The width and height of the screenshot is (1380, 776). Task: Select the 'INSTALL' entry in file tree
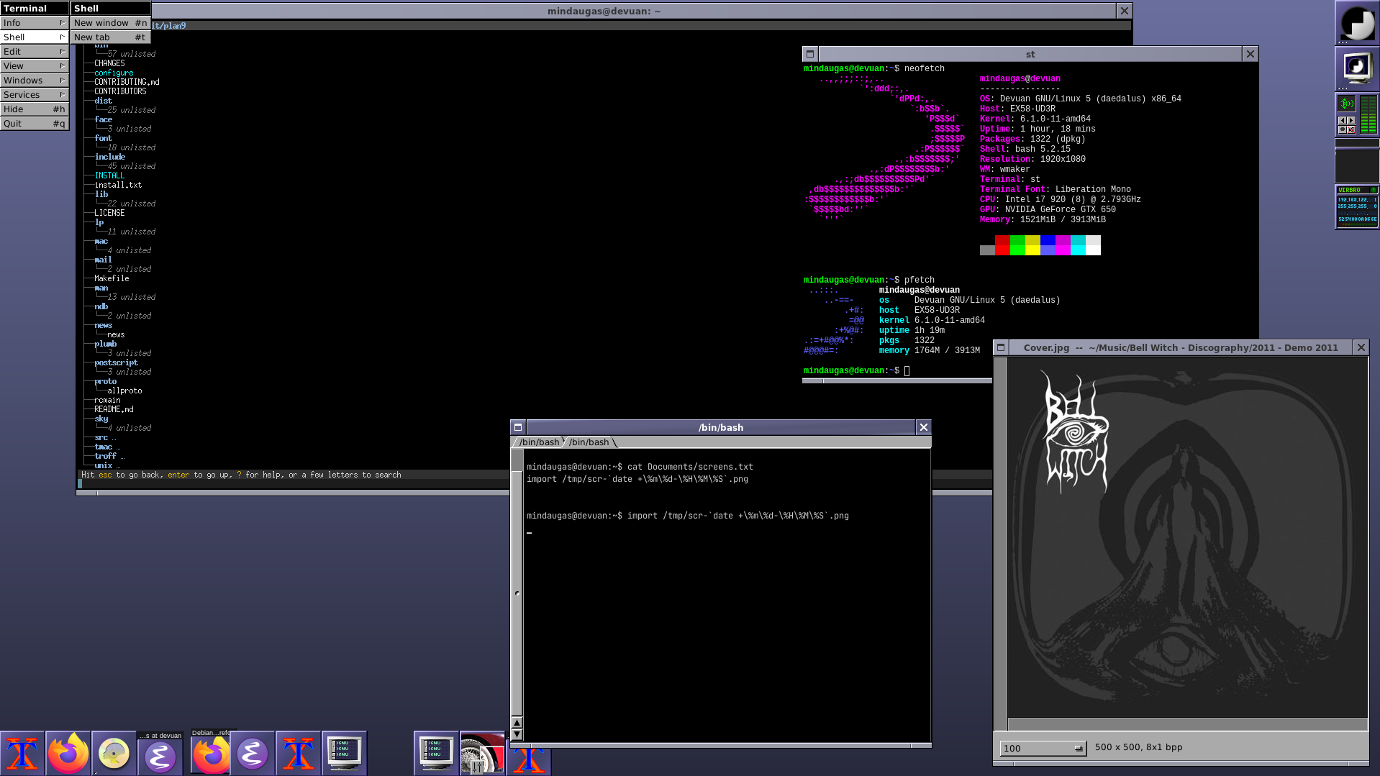109,175
